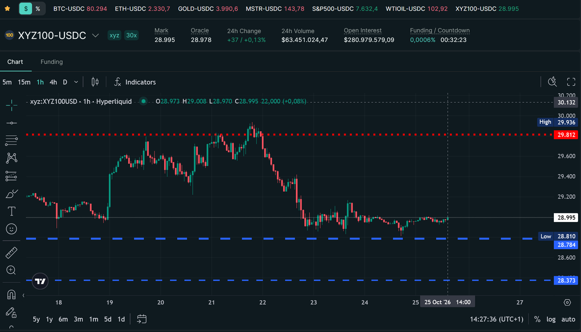Switch ticker display to dollar mode

coord(27,9)
